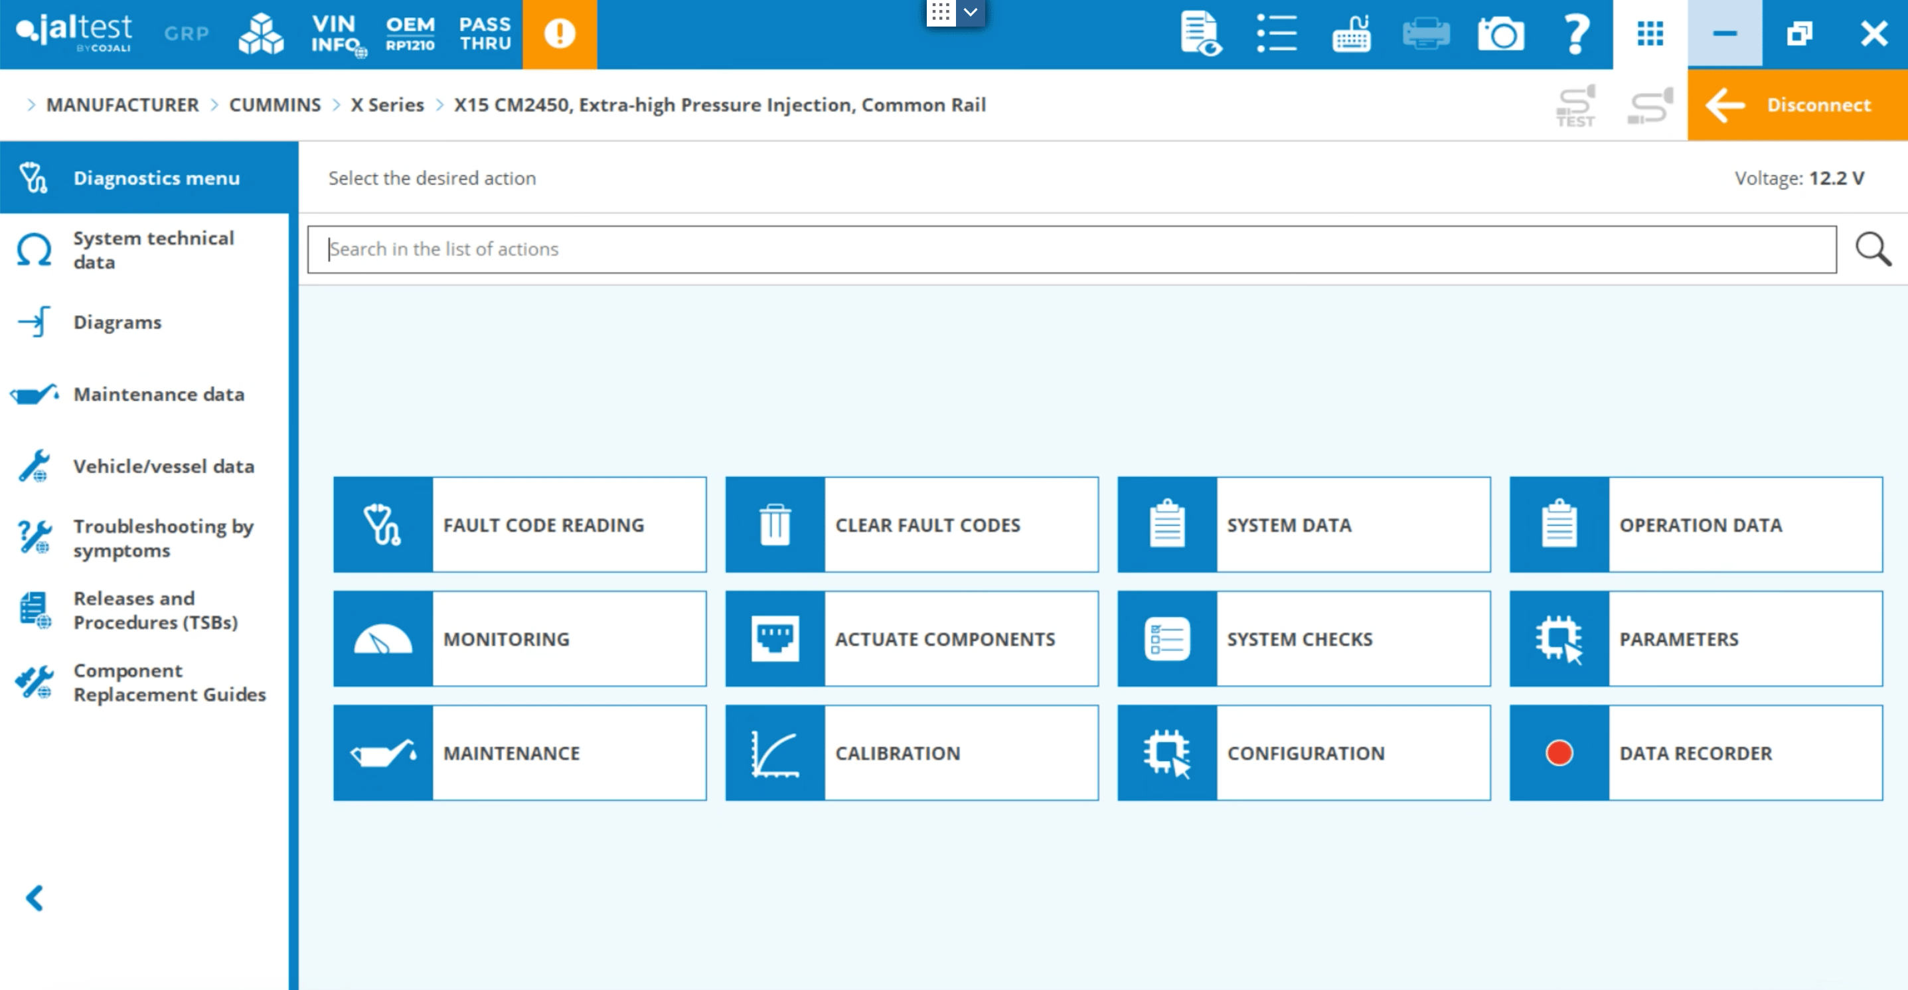Click the CUMMINS breadcrumb link

[x=275, y=105]
